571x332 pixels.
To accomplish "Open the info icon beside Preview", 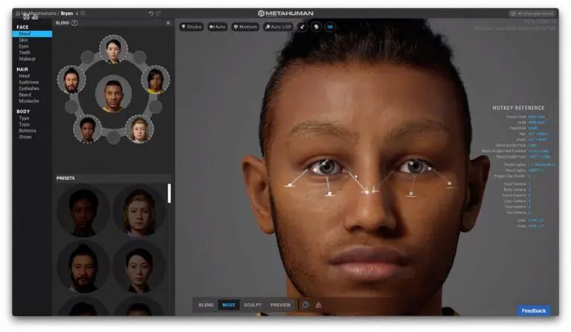I will coord(305,304).
